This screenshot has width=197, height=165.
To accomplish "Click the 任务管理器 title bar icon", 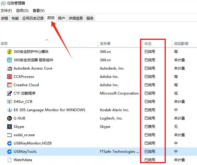I will pos(3,3).
